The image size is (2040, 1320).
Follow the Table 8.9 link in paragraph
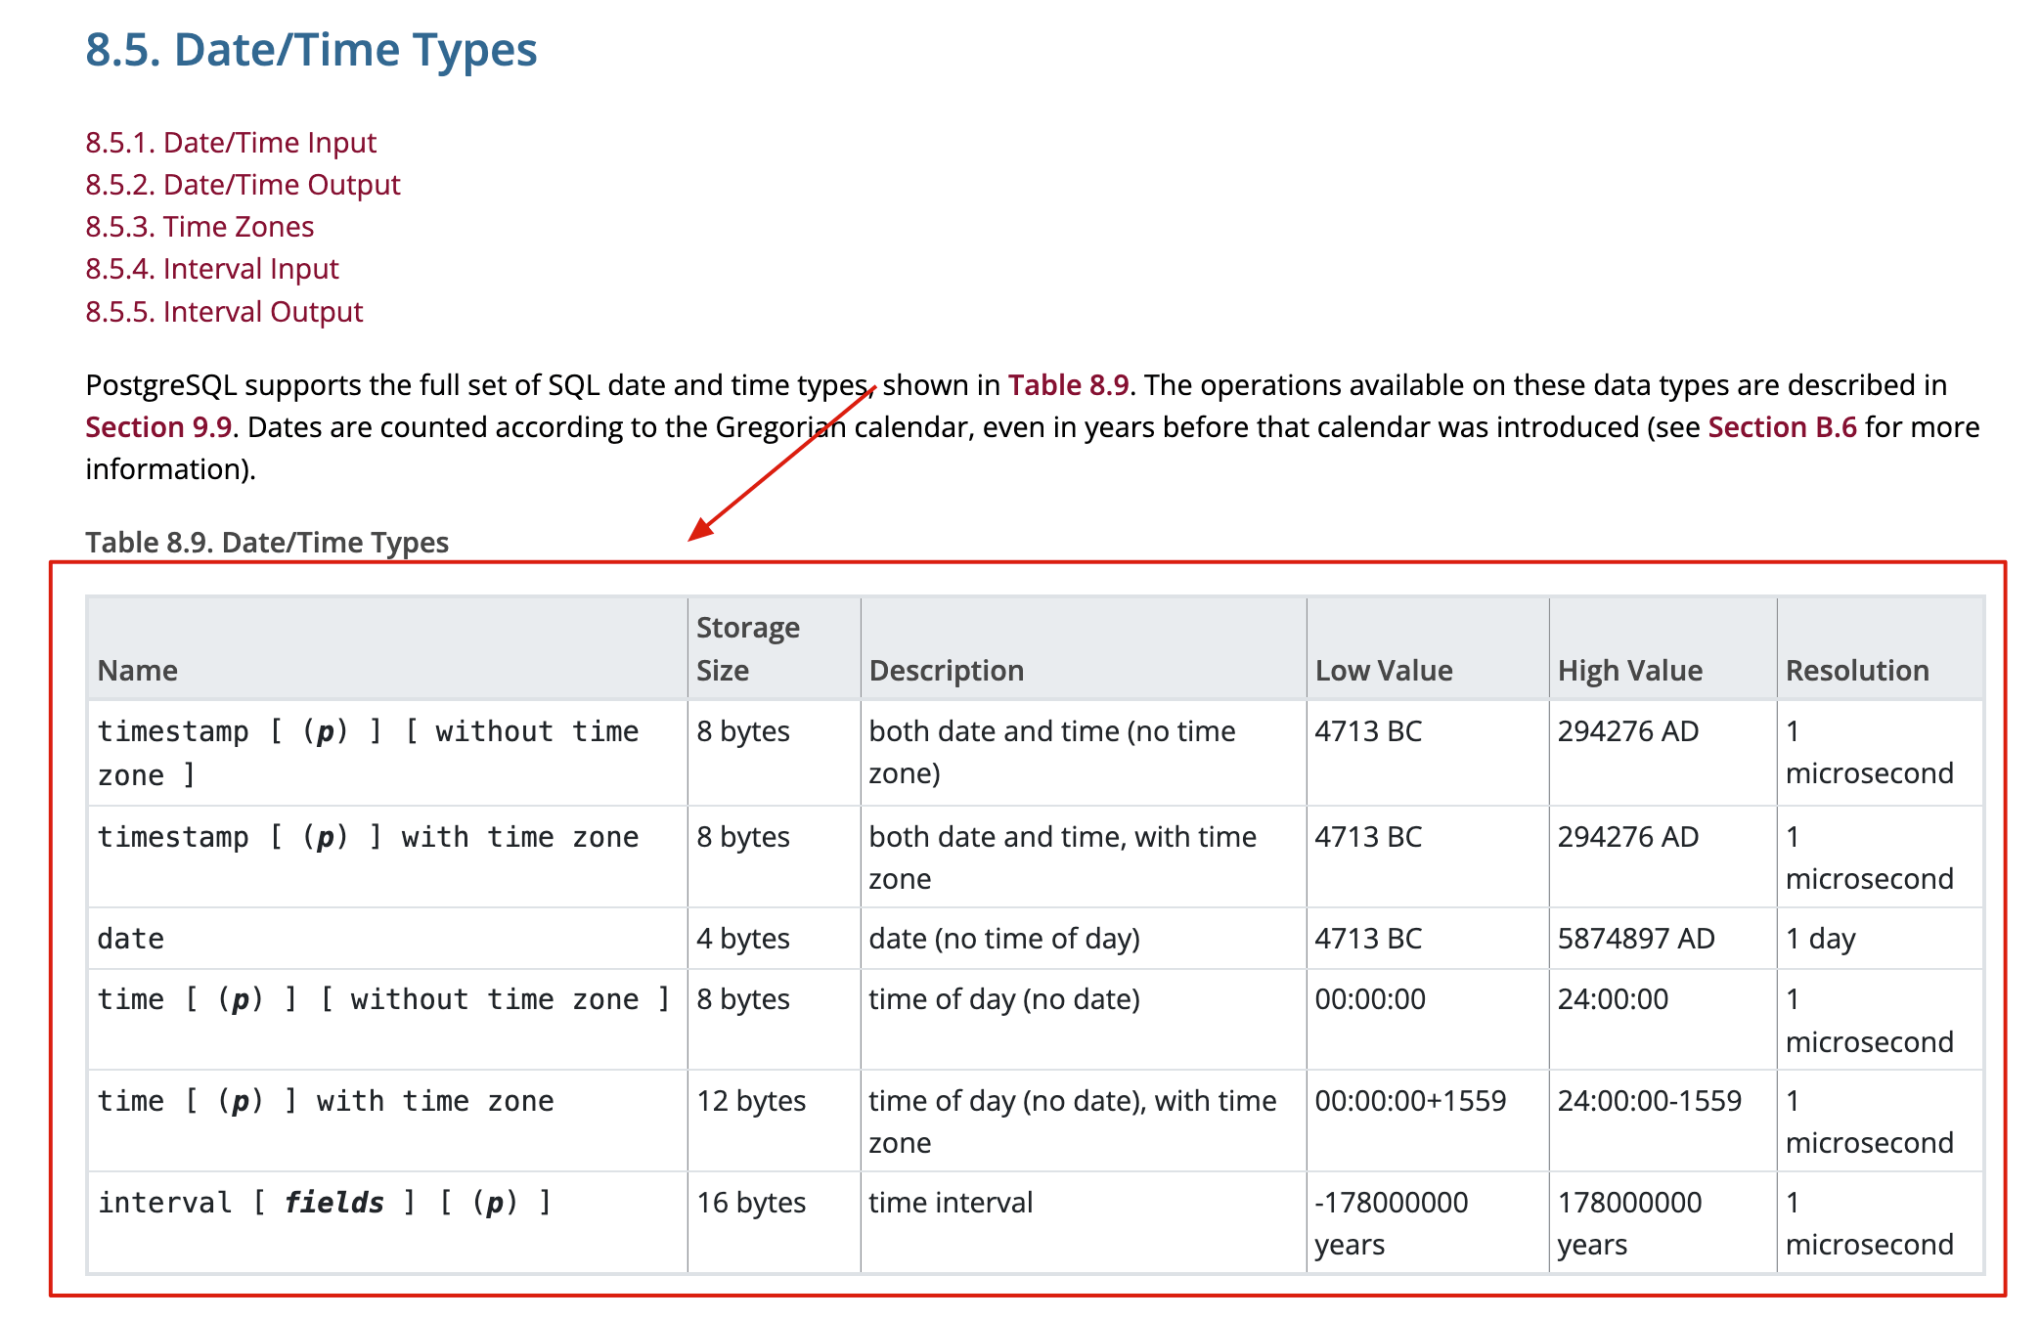tap(1068, 385)
